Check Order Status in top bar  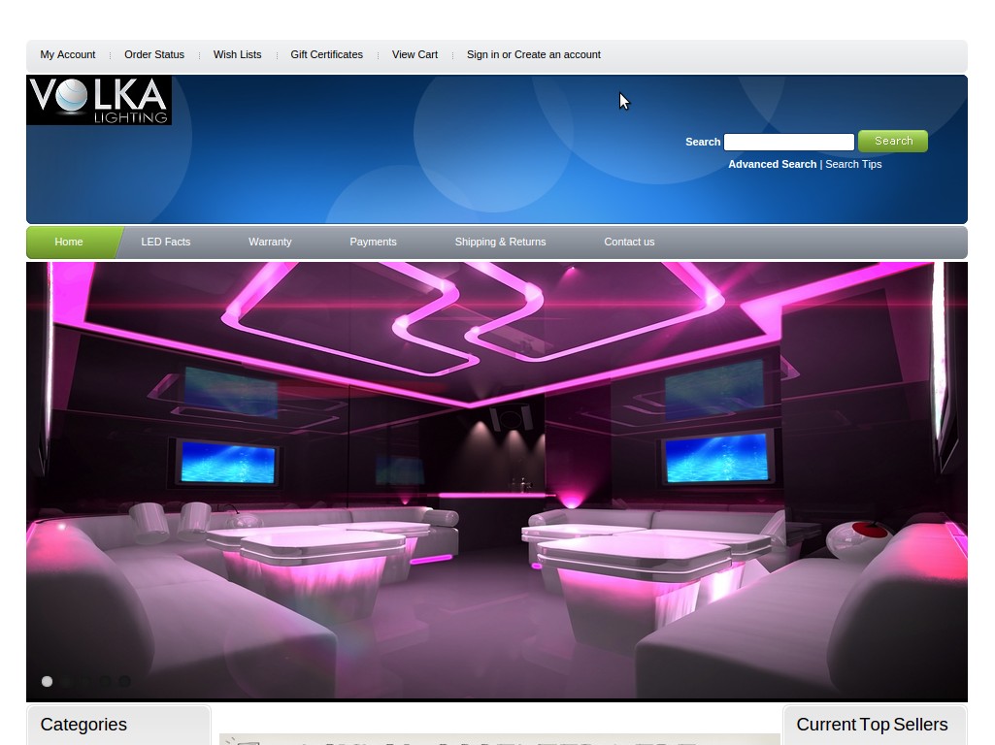pyautogui.click(x=154, y=54)
